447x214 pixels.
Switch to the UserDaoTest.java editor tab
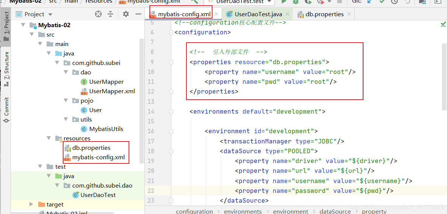(258, 14)
